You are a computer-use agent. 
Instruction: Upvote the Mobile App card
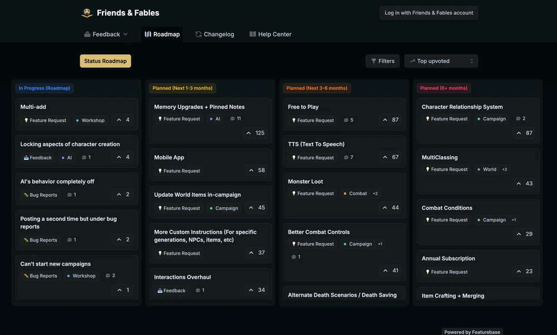[257, 171]
